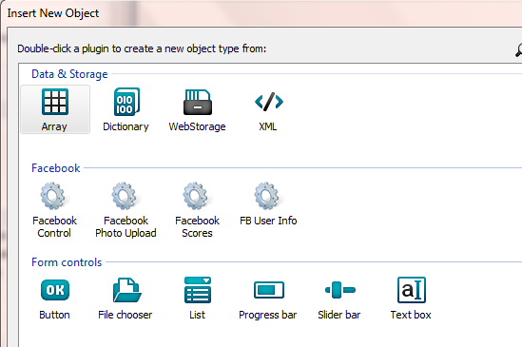Click the Data & Storage category header
The height and width of the screenshot is (347, 522).
[69, 74]
